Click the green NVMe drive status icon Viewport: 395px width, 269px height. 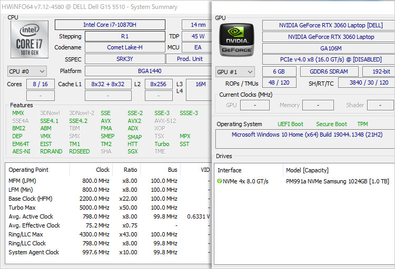click(219, 181)
